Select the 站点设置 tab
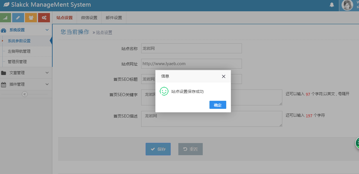The image size is (359, 174). point(64,18)
